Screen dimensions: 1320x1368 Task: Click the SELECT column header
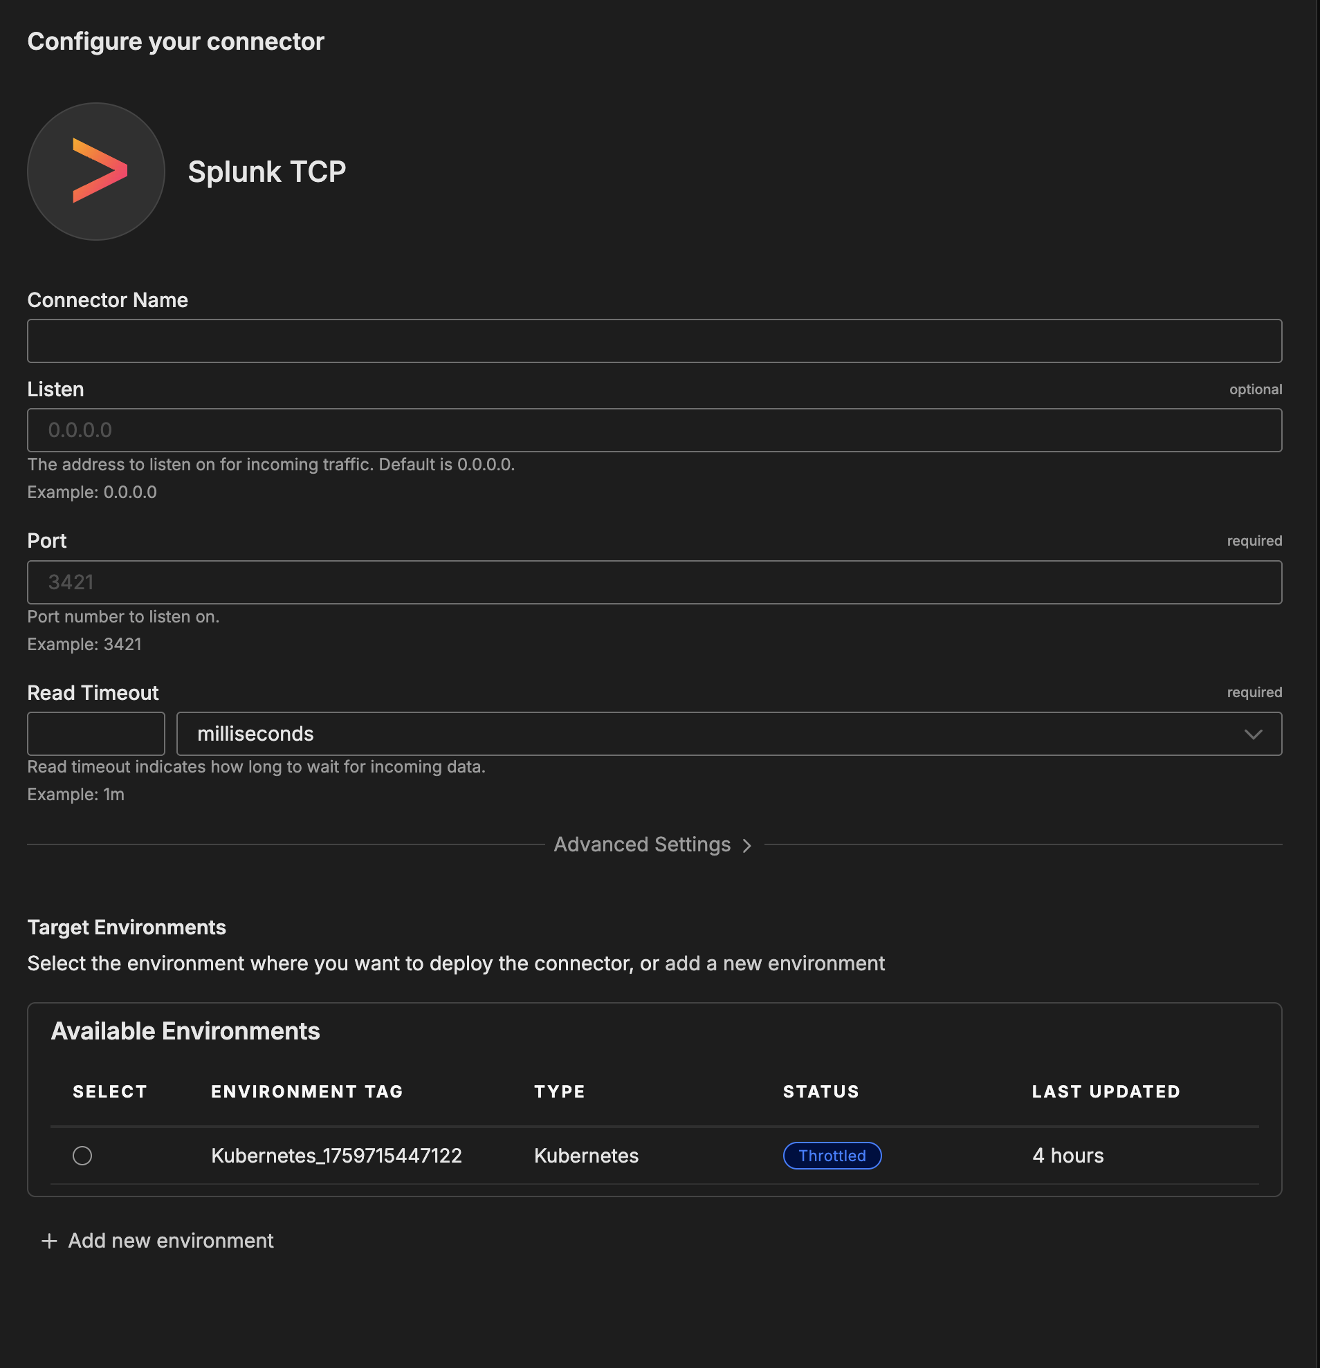point(109,1091)
